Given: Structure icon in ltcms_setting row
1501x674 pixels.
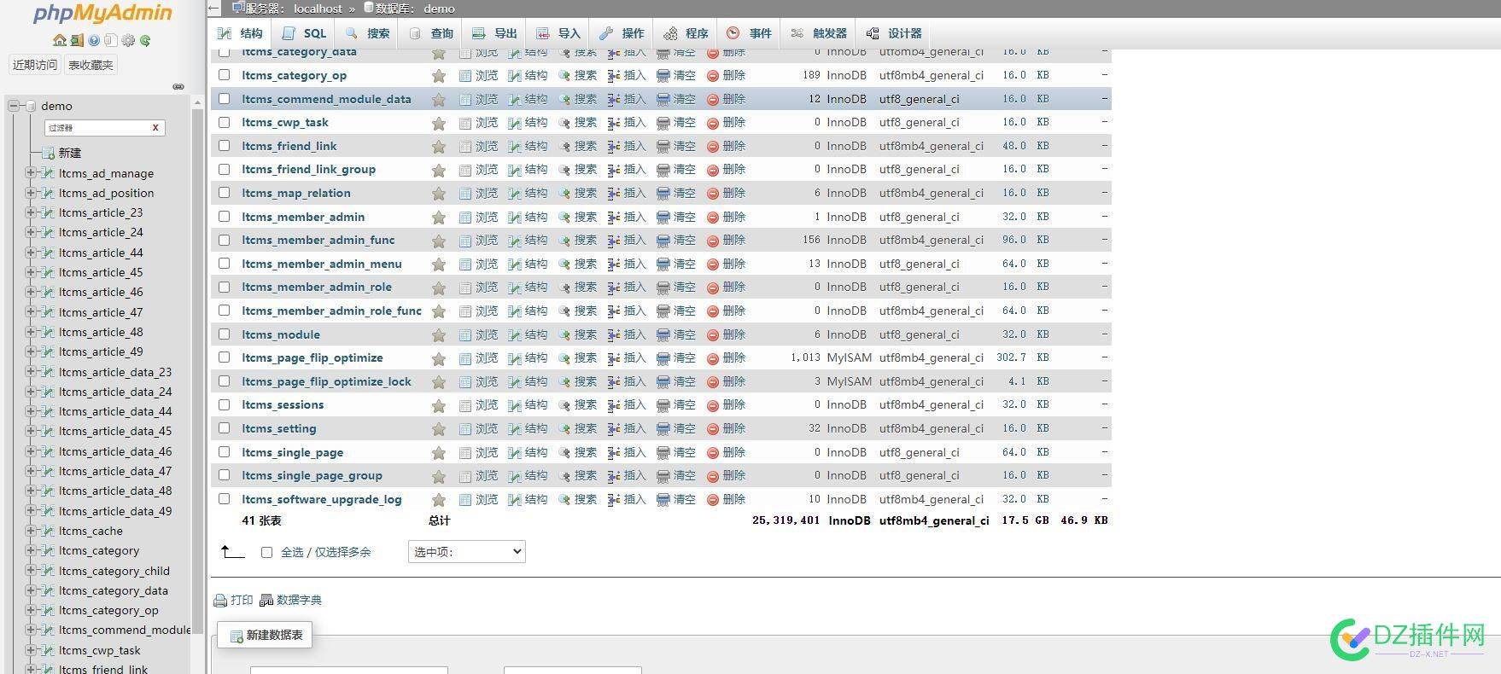Looking at the screenshot, I should 515,429.
